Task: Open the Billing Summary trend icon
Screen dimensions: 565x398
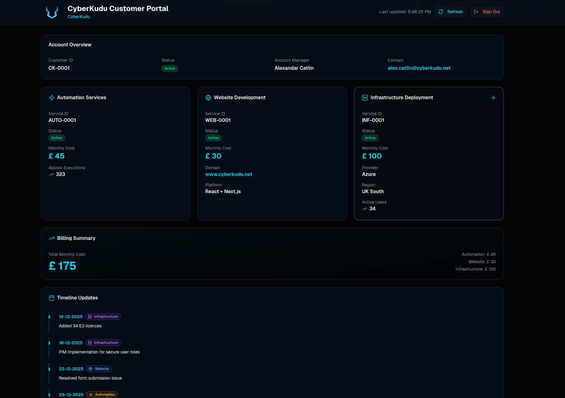Action: coord(51,238)
